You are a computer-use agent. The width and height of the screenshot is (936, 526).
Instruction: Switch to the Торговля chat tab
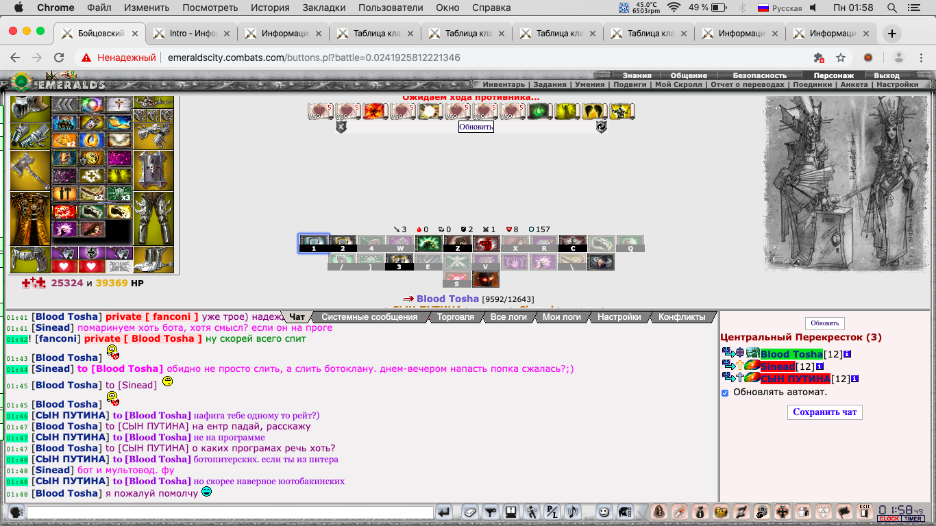pyautogui.click(x=456, y=317)
